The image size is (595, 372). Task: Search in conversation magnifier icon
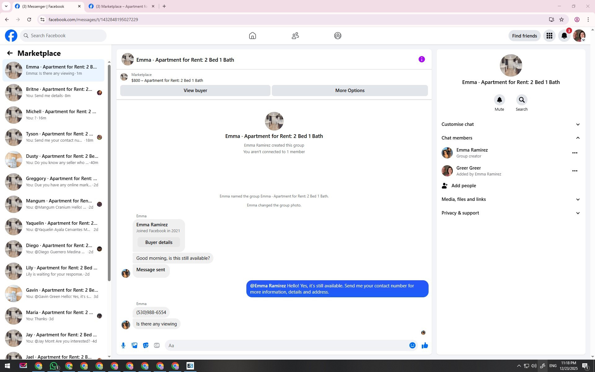tap(522, 100)
